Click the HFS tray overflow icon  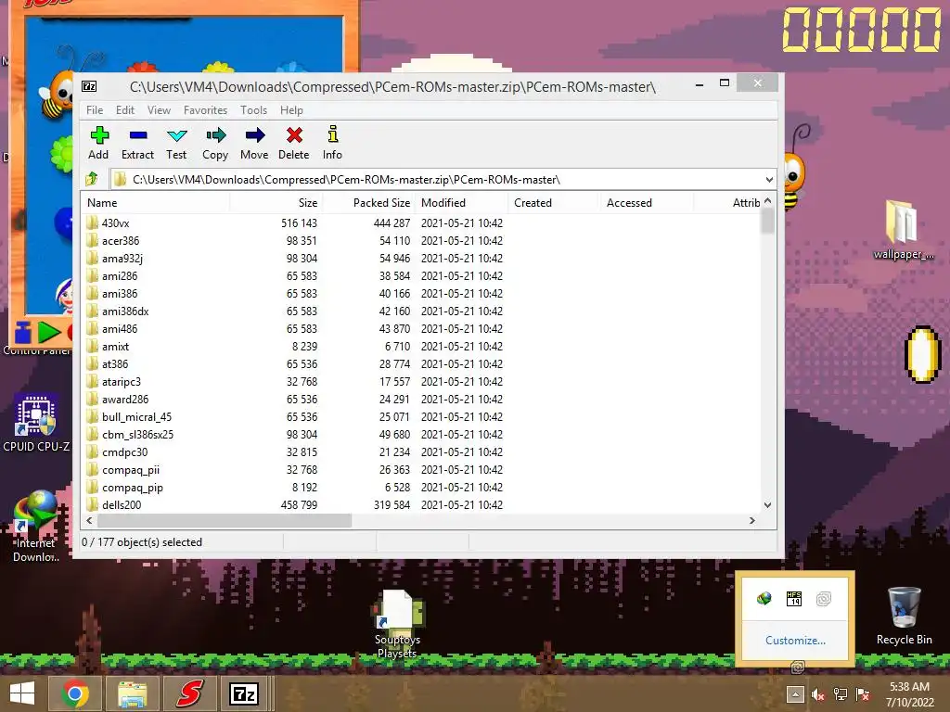[794, 599]
